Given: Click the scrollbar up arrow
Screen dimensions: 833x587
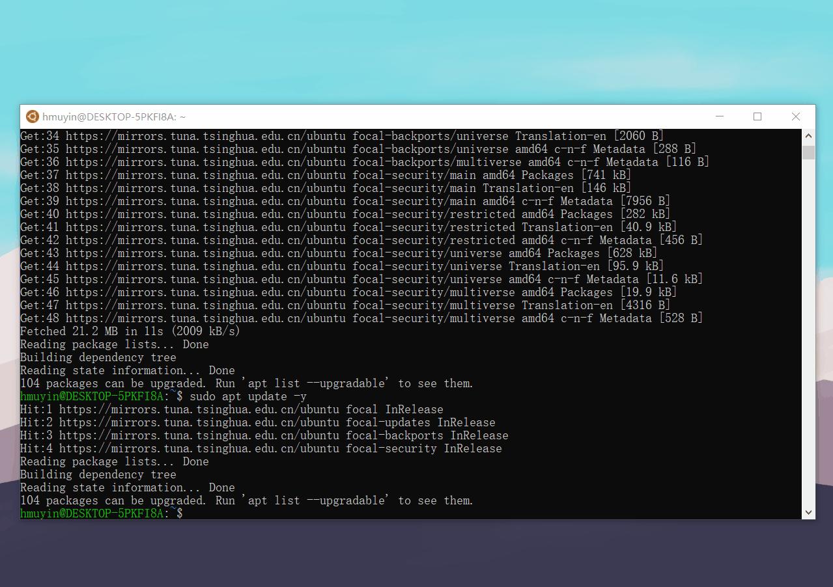Looking at the screenshot, I should (808, 135).
